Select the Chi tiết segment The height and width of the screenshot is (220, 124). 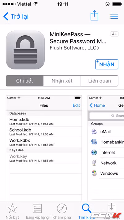tap(24, 81)
